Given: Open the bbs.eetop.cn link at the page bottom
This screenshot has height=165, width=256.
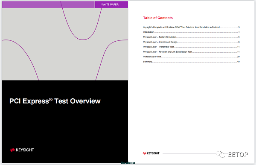Looking at the screenshot, I should [x=128, y=163].
